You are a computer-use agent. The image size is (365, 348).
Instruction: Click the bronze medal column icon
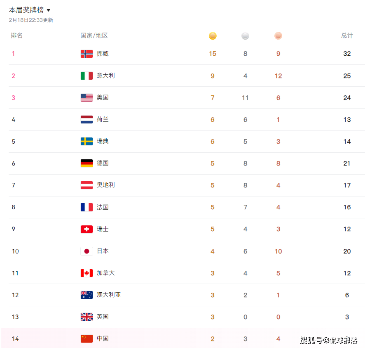(x=278, y=36)
